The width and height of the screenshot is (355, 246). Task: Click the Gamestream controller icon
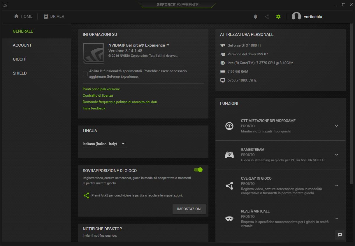[229, 155]
